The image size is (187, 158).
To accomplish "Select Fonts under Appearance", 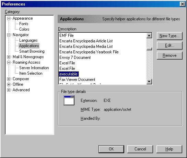I will point(24,24).
